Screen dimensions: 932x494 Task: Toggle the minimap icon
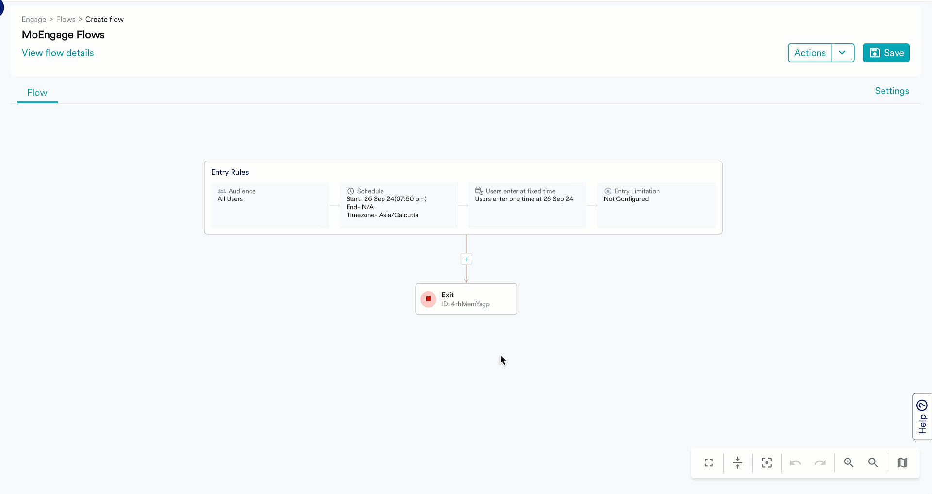(902, 462)
